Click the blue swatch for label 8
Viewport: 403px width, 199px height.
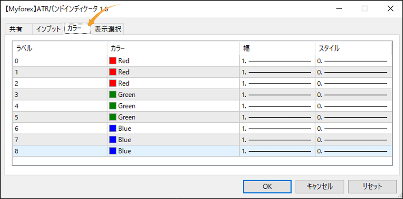[113, 151]
